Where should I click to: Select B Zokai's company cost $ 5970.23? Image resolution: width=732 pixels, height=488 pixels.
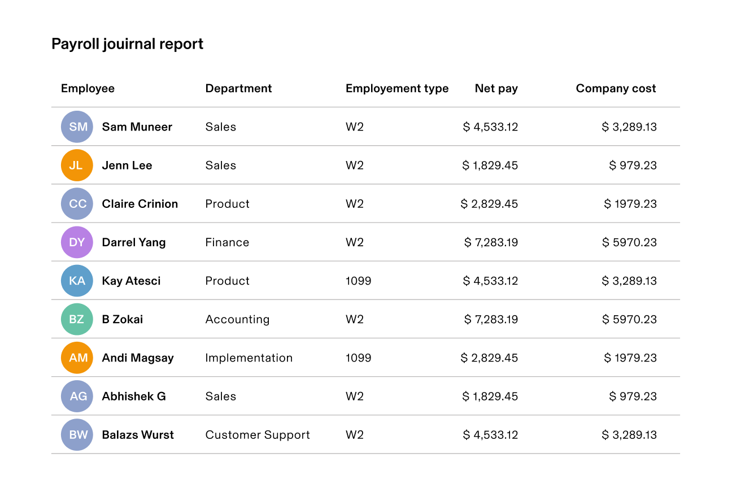point(629,319)
